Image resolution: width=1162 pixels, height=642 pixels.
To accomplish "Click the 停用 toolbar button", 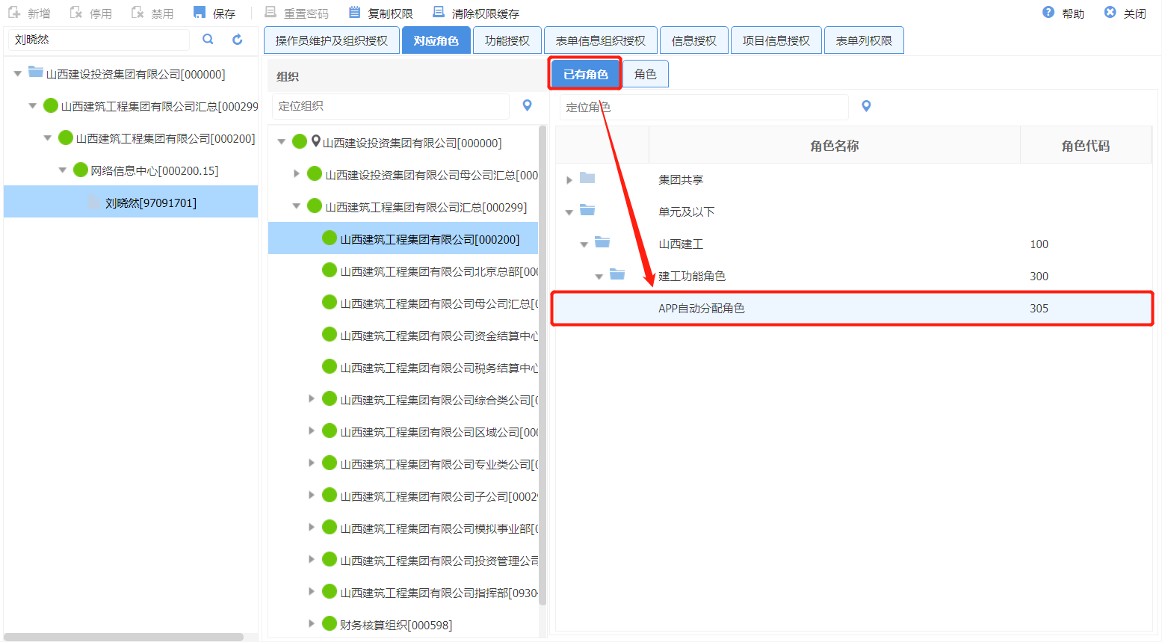I will 90,13.
